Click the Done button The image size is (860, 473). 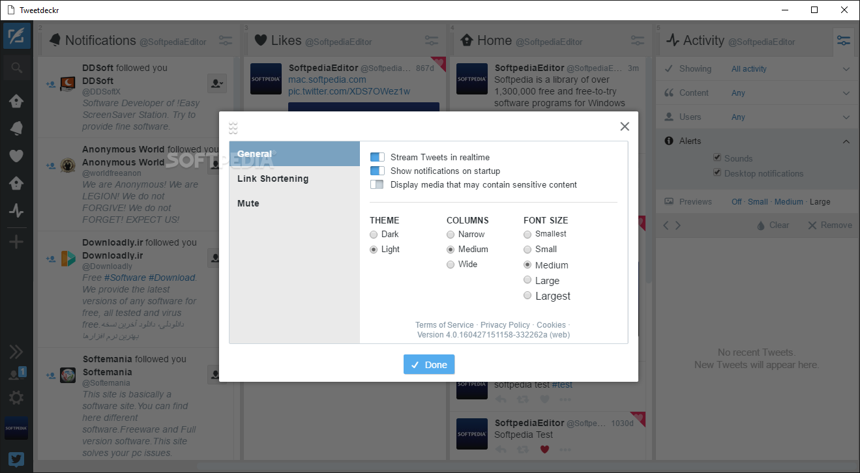pyautogui.click(x=429, y=365)
